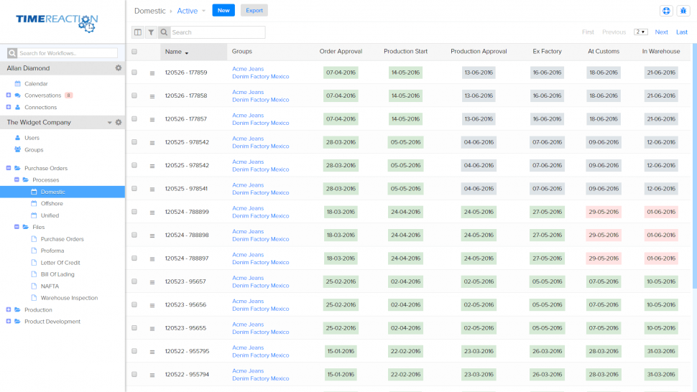Open the NAFTA file
Viewport: 697px width, 392px height.
pos(50,286)
